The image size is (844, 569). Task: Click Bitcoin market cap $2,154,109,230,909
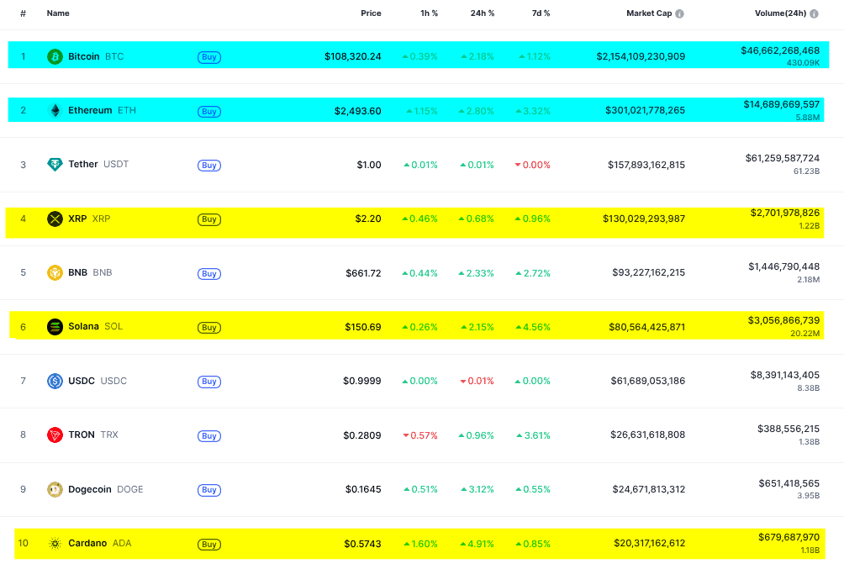[x=641, y=56]
